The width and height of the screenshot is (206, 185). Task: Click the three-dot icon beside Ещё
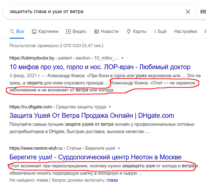pos(155,32)
